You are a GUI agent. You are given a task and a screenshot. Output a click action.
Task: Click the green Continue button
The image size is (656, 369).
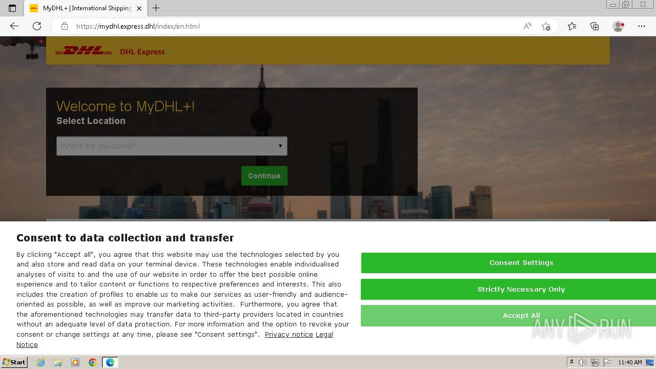[x=264, y=176]
